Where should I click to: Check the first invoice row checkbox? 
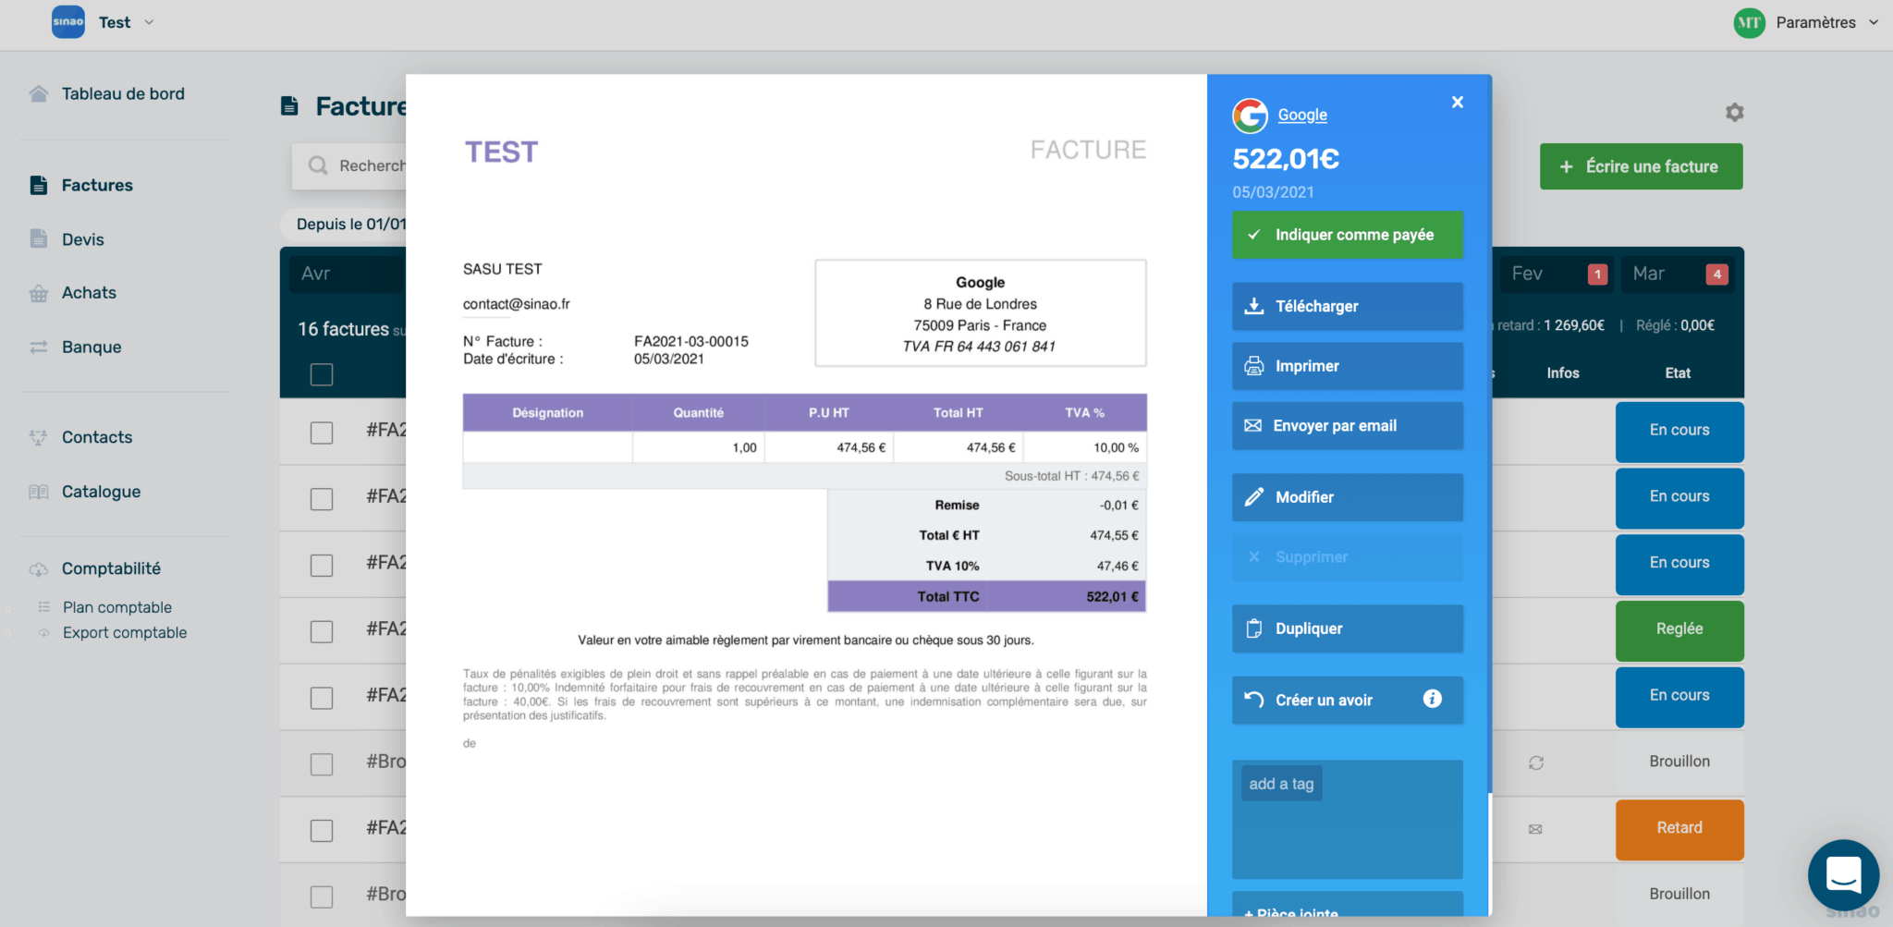pos(322,433)
